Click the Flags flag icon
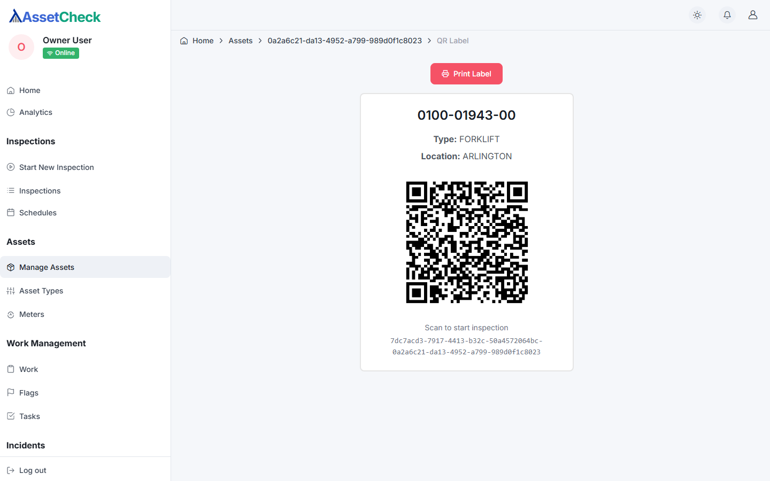Image resolution: width=770 pixels, height=481 pixels. [11, 393]
